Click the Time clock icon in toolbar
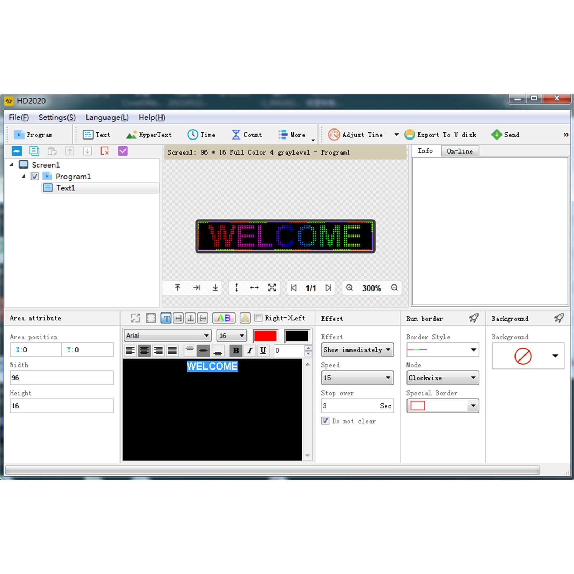The width and height of the screenshot is (574, 574). (x=193, y=135)
